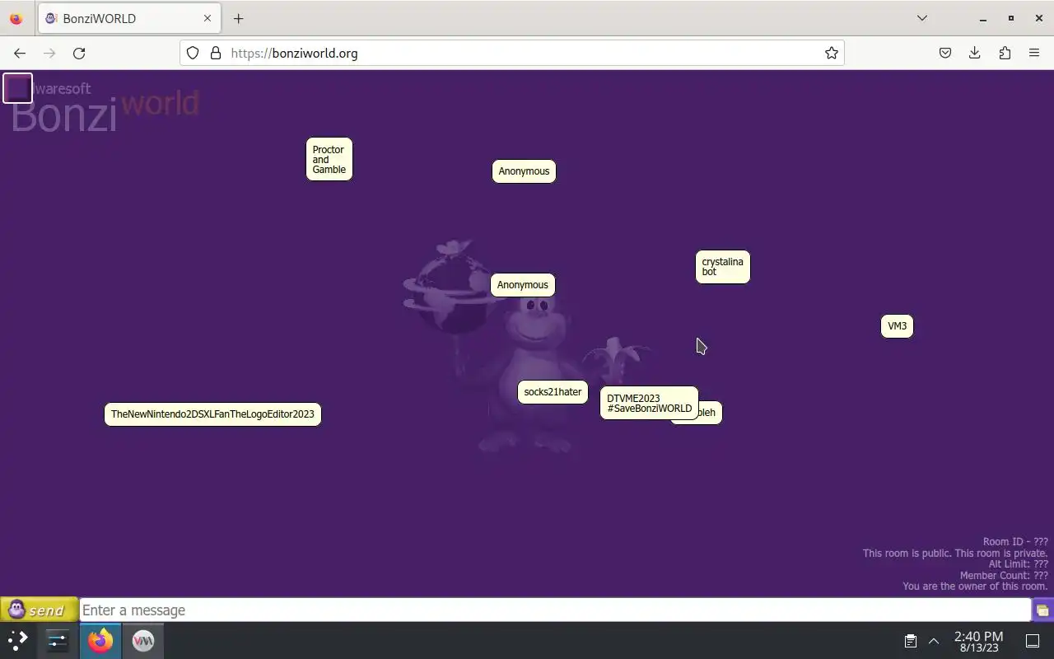Open the Downloads toolbar icon
The height and width of the screenshot is (659, 1054).
(975, 53)
